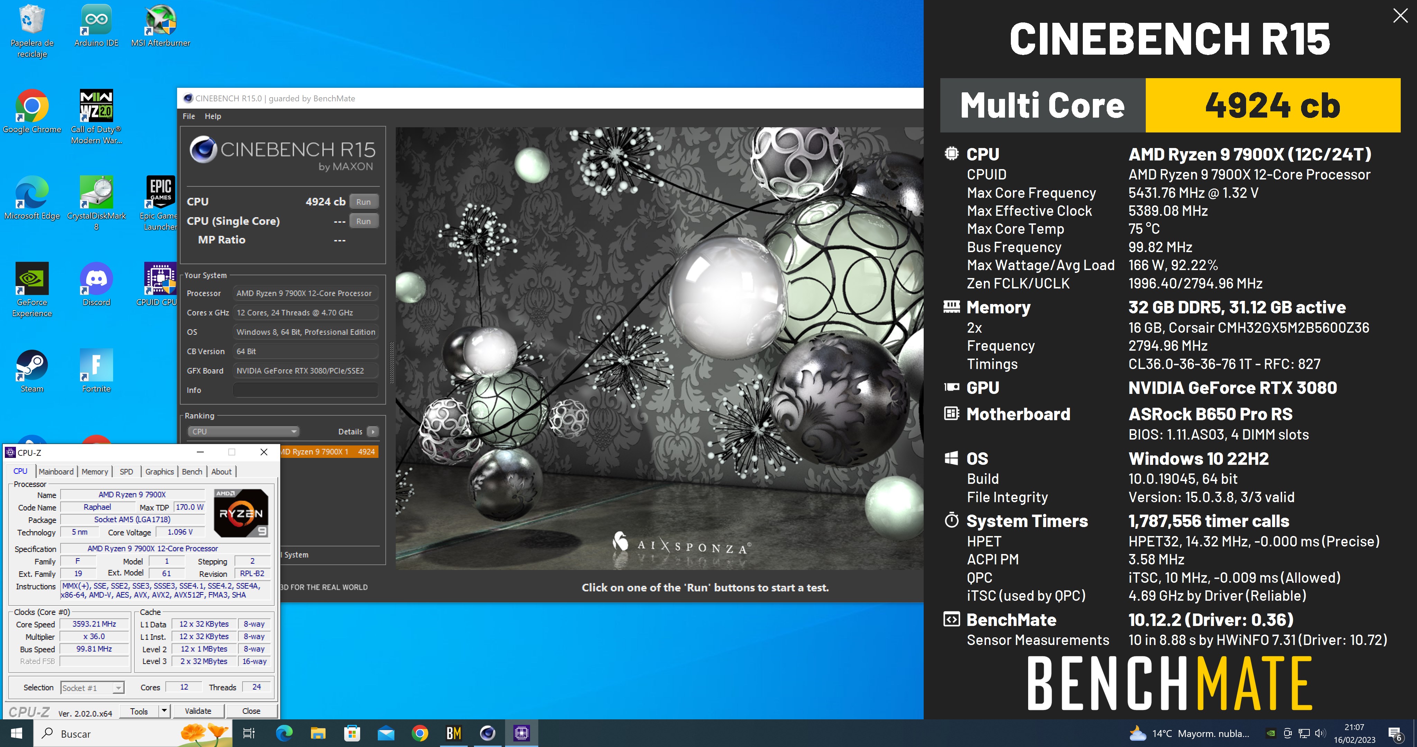1417x747 pixels.
Task: Switch to Graphics tab in CPU-Z
Action: 159,472
